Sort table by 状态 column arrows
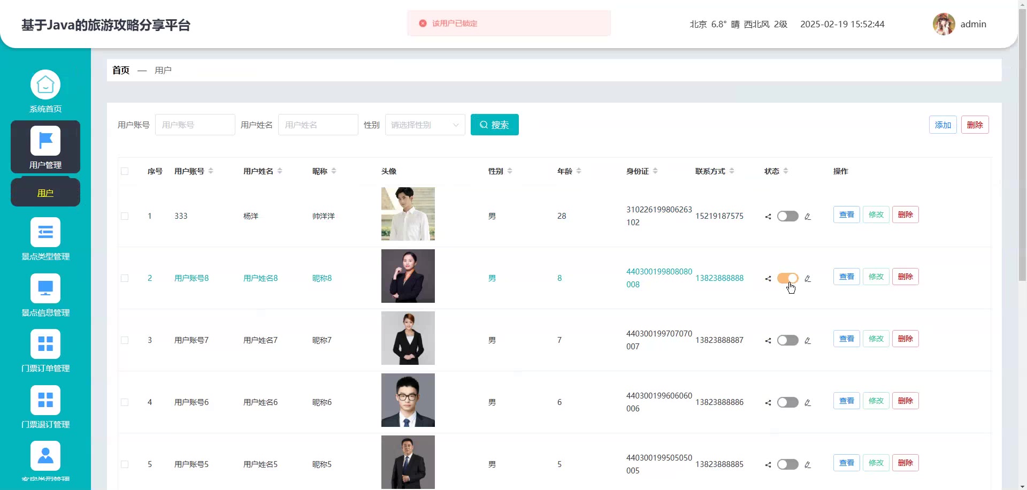 (786, 171)
